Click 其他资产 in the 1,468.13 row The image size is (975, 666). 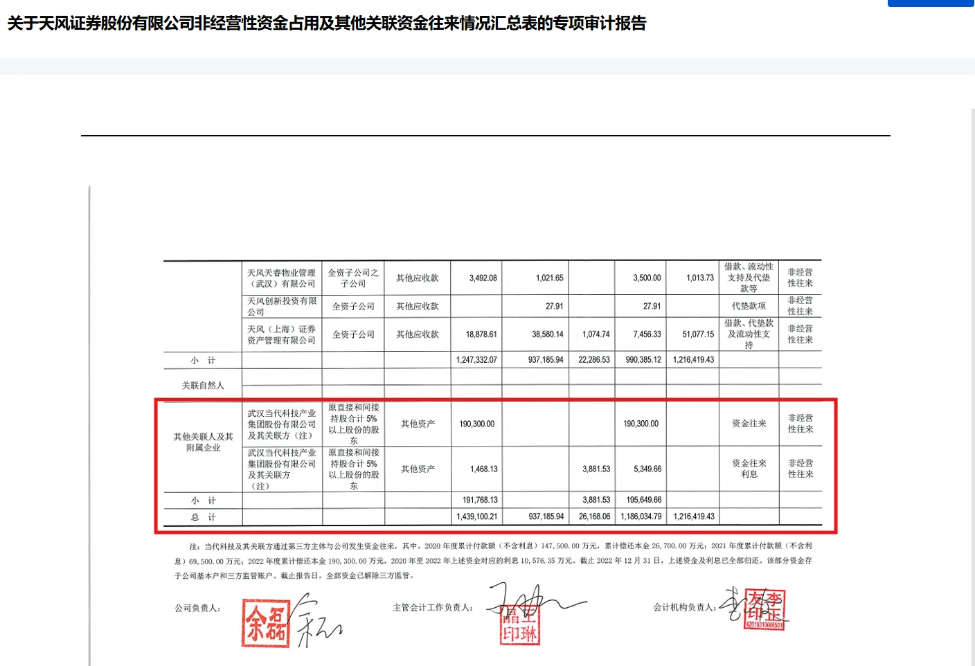[x=418, y=469]
